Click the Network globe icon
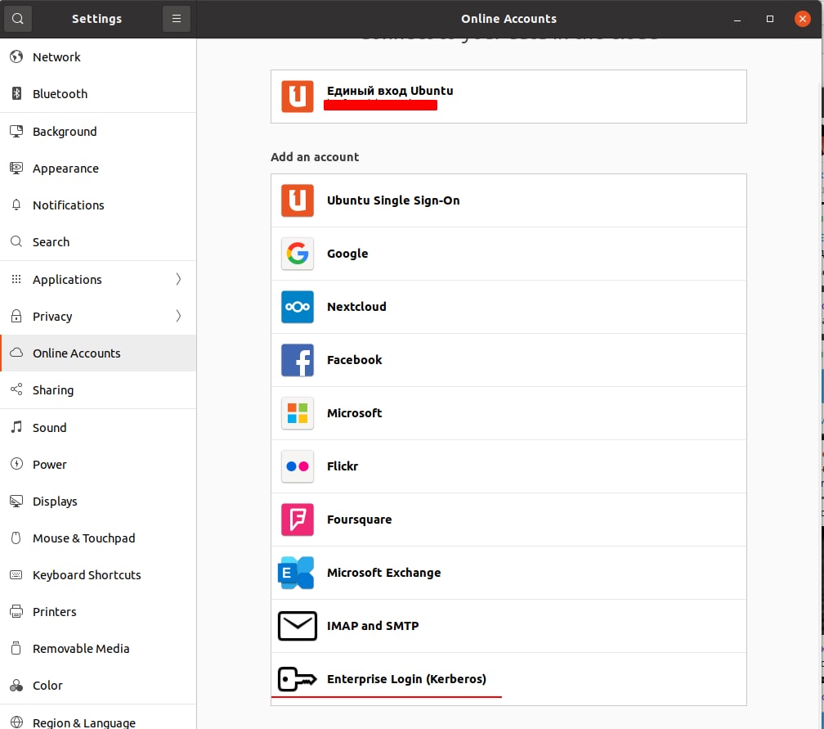This screenshot has height=729, width=824. (16, 56)
